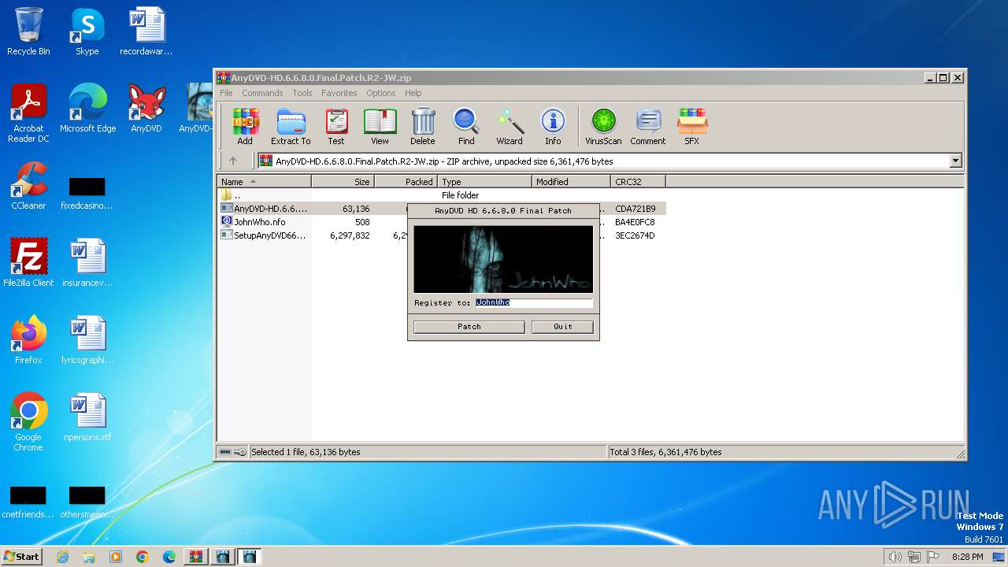Click the SFX toolbar icon
This screenshot has width=1008, height=567.
tap(691, 126)
